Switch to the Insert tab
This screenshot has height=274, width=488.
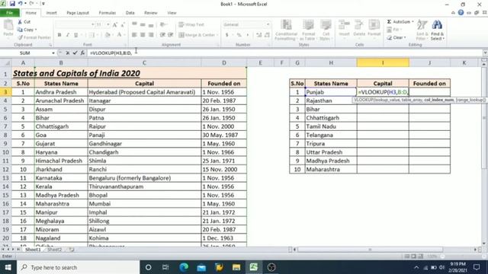[x=51, y=13]
